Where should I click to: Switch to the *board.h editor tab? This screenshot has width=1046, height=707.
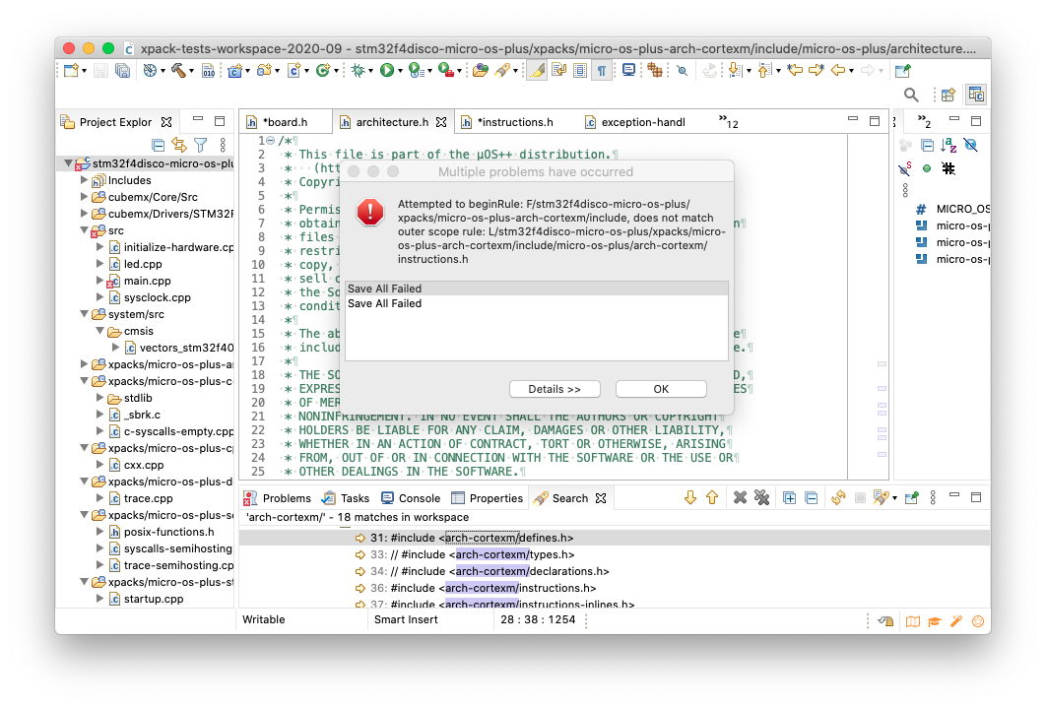[285, 122]
